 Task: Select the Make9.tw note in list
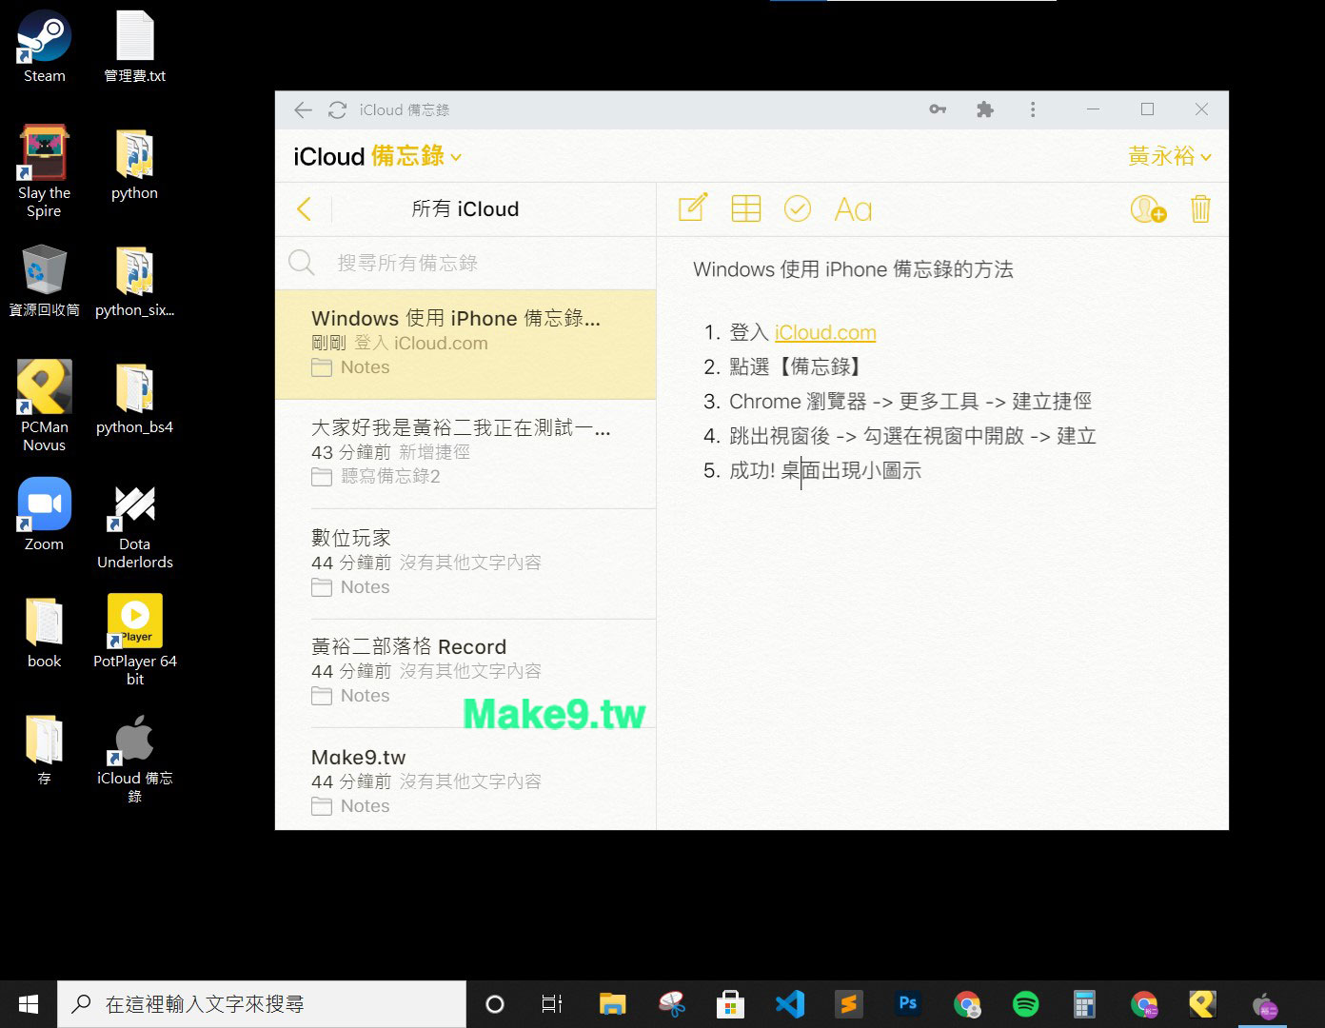[465, 781]
